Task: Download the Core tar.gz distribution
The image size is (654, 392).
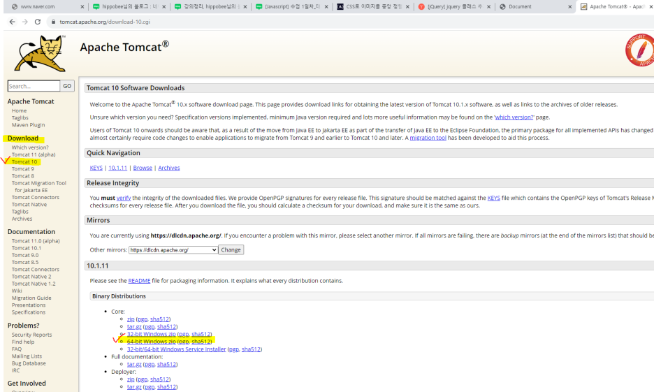Action: (134, 326)
